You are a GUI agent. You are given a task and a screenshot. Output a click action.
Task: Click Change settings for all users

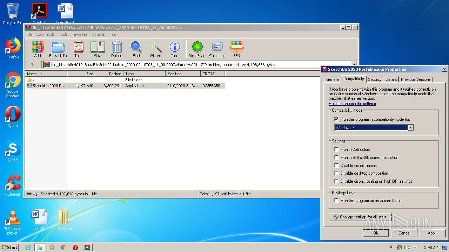360,217
